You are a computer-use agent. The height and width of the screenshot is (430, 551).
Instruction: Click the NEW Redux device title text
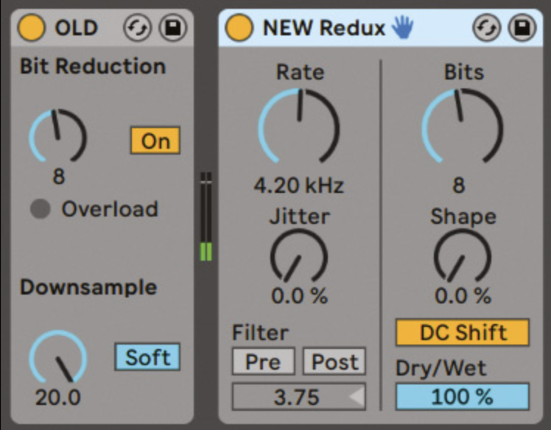pos(324,28)
